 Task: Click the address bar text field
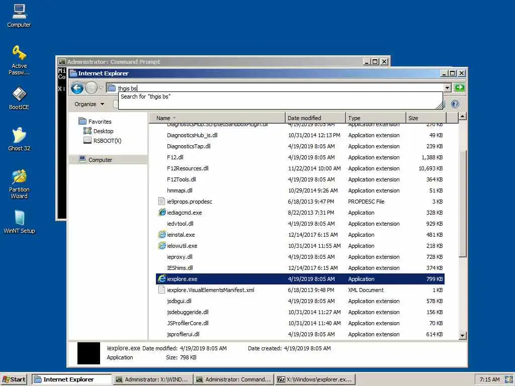coord(279,88)
